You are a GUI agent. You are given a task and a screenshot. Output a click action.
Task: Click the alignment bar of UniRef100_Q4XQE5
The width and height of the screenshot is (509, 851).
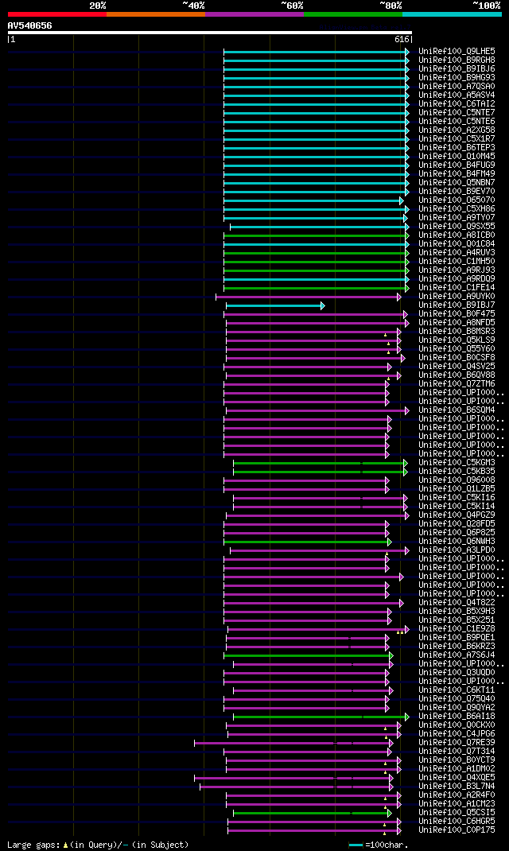[293, 779]
